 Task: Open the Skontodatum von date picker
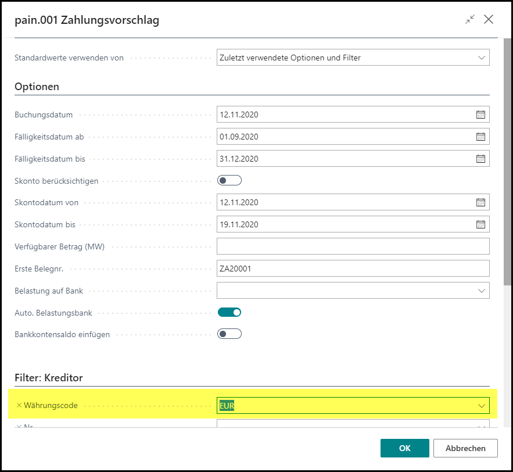pyautogui.click(x=480, y=202)
